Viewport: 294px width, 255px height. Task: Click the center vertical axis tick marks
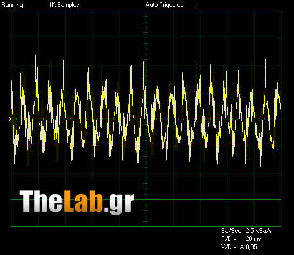(146, 119)
